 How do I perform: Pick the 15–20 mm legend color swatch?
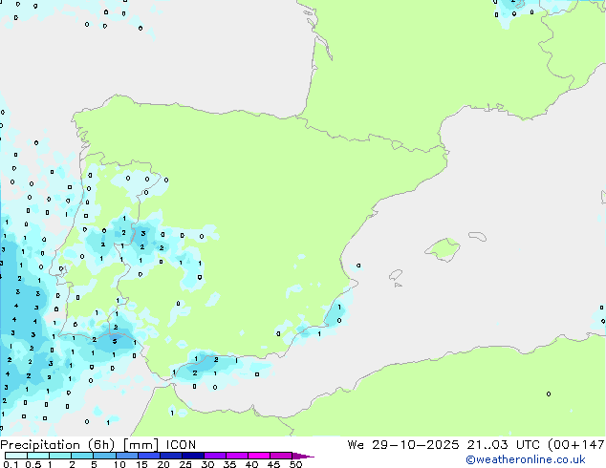pos(148,456)
